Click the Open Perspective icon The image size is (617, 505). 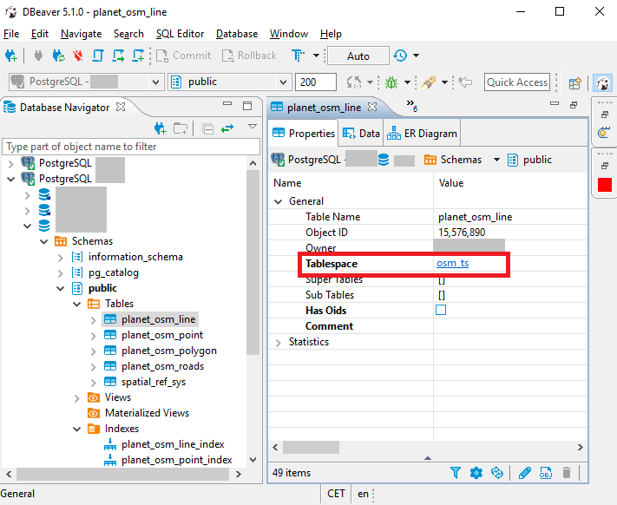pyautogui.click(x=574, y=83)
